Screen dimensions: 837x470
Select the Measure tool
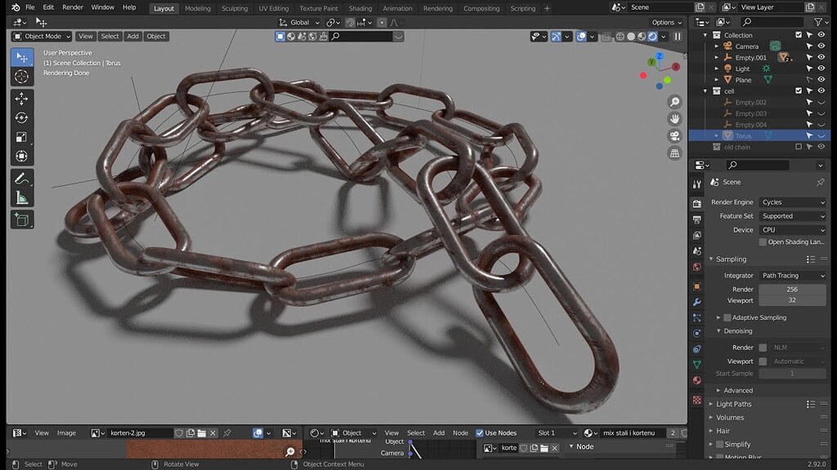[x=22, y=197]
